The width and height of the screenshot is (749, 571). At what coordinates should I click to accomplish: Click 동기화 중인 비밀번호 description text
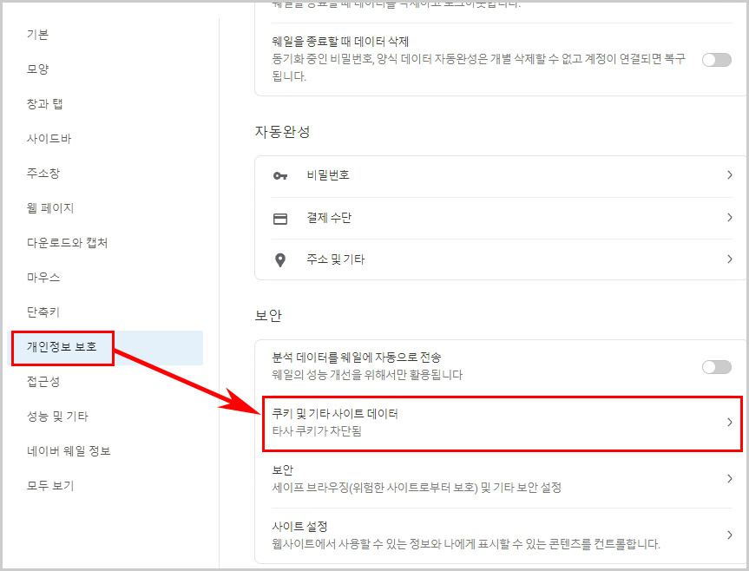click(x=478, y=68)
